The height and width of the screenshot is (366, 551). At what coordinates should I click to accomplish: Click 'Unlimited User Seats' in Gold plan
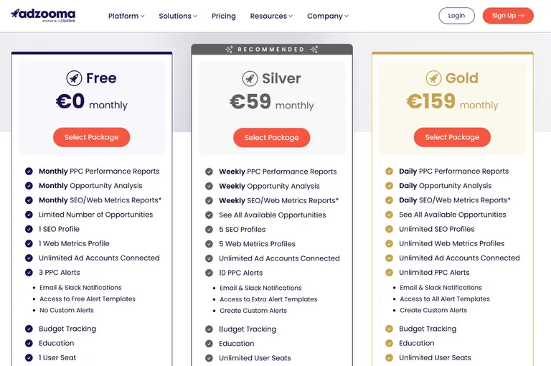(x=435, y=357)
